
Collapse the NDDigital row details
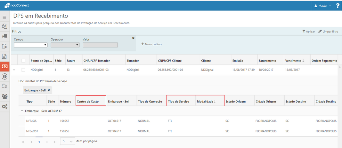14,70
